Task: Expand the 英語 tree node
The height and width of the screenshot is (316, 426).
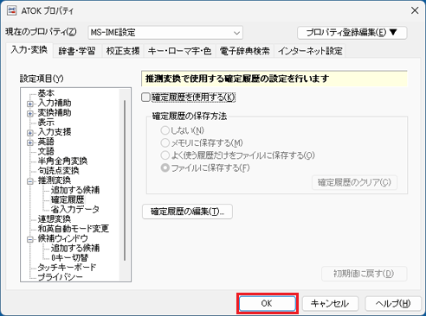Action: [30, 142]
